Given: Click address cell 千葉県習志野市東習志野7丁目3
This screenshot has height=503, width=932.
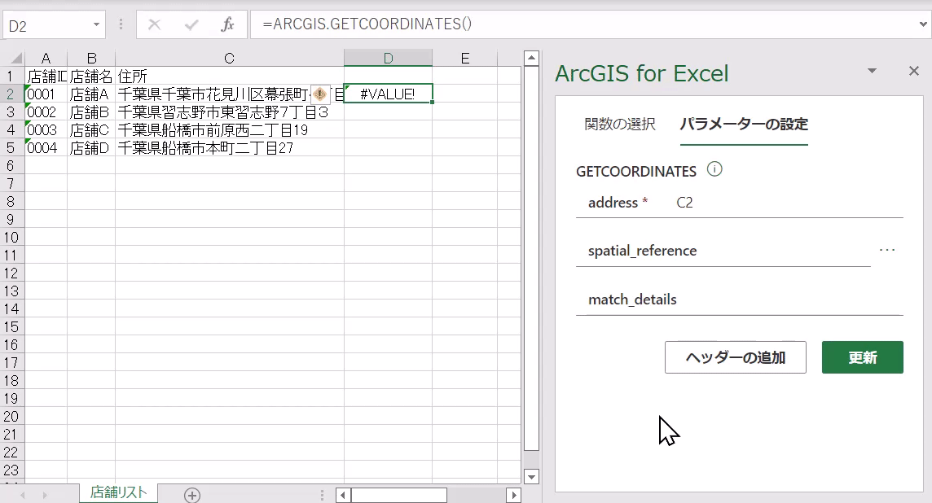Looking at the screenshot, I should tap(230, 112).
